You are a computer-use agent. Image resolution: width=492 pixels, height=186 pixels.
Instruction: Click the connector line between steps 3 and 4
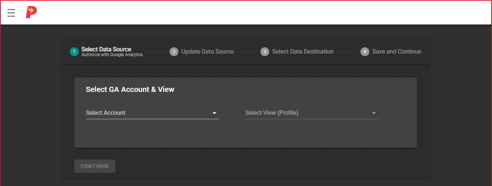coord(347,52)
